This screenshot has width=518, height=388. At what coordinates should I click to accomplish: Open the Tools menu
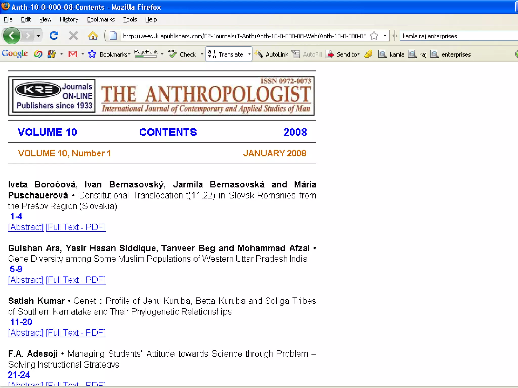[x=130, y=19]
